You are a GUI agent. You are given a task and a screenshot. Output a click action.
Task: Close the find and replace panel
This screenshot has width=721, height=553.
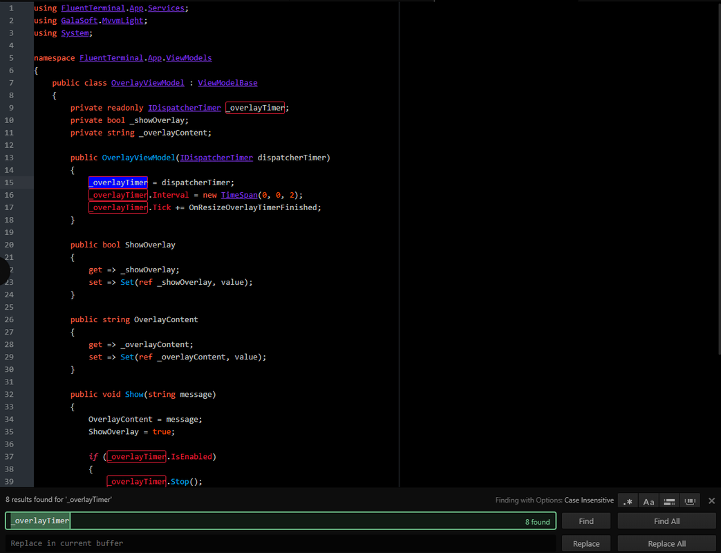pyautogui.click(x=711, y=500)
